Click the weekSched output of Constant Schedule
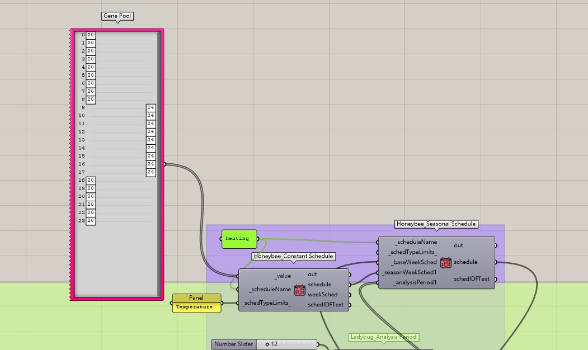The height and width of the screenshot is (350, 588). [322, 295]
